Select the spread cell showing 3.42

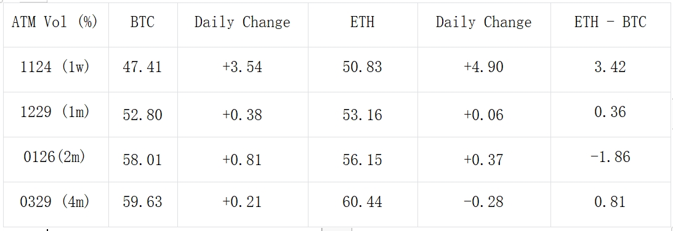[610, 70]
